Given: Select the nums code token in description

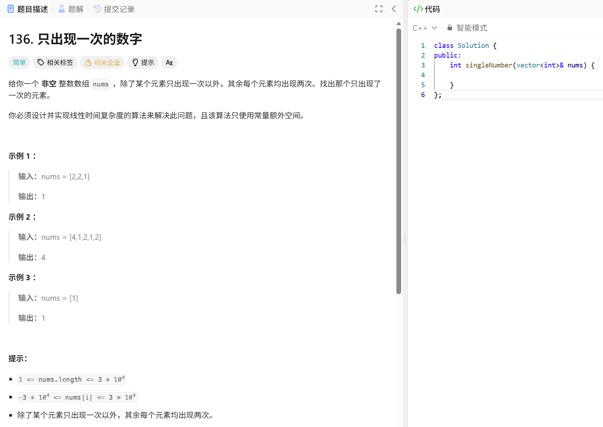Looking at the screenshot, I should (101, 84).
